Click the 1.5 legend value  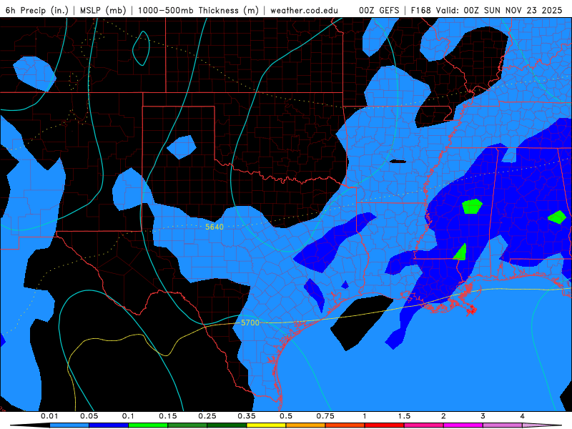[404, 416]
